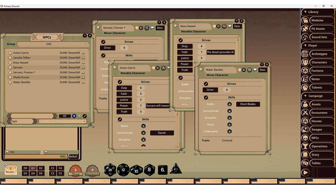Open the Desc window for Mara Naseel
The width and height of the screenshot is (336, 189).
(237, 26)
